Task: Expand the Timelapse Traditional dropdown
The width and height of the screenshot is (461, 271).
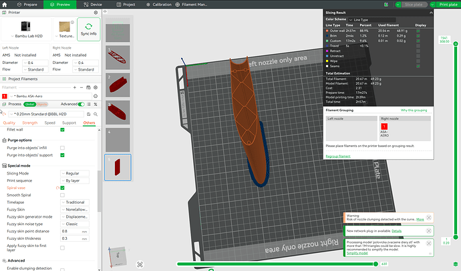Action: [x=75, y=202]
